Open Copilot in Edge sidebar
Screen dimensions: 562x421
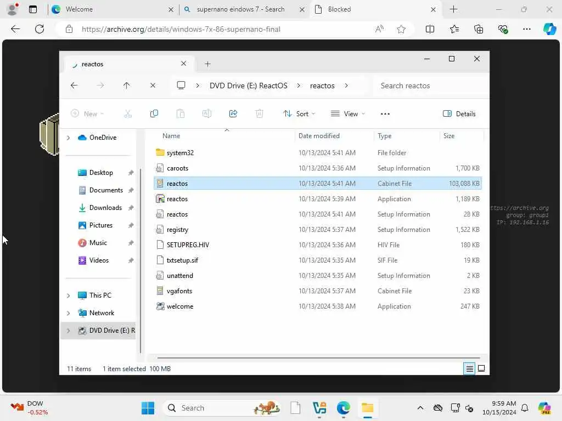(549, 29)
